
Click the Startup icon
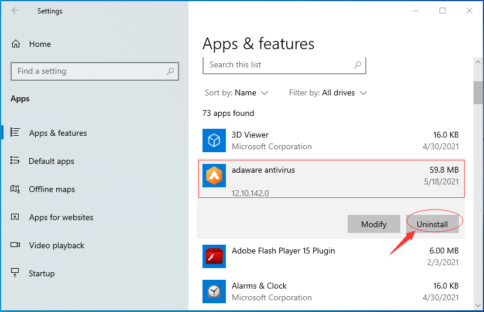pos(15,273)
